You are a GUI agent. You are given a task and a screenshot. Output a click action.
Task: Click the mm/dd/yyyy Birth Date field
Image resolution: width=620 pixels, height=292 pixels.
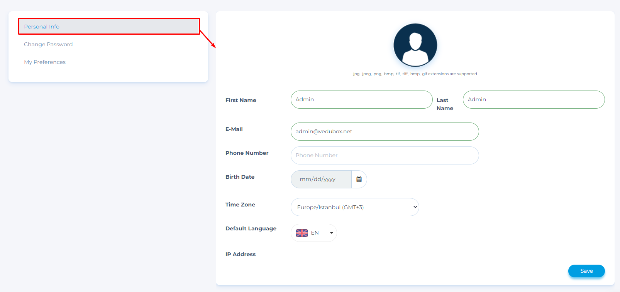[x=321, y=180]
